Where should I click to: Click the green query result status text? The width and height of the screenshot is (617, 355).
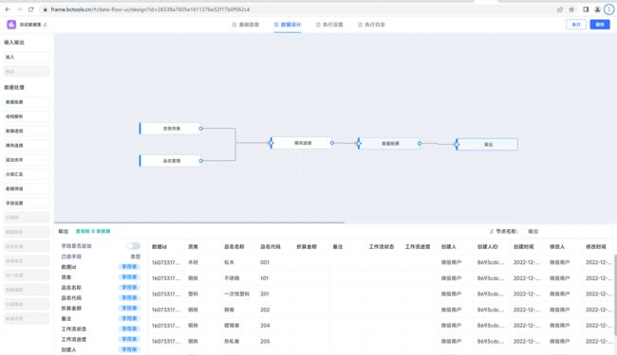click(93, 231)
